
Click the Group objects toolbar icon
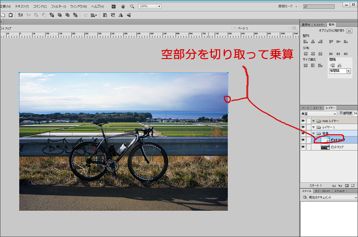pyautogui.click(x=21, y=15)
